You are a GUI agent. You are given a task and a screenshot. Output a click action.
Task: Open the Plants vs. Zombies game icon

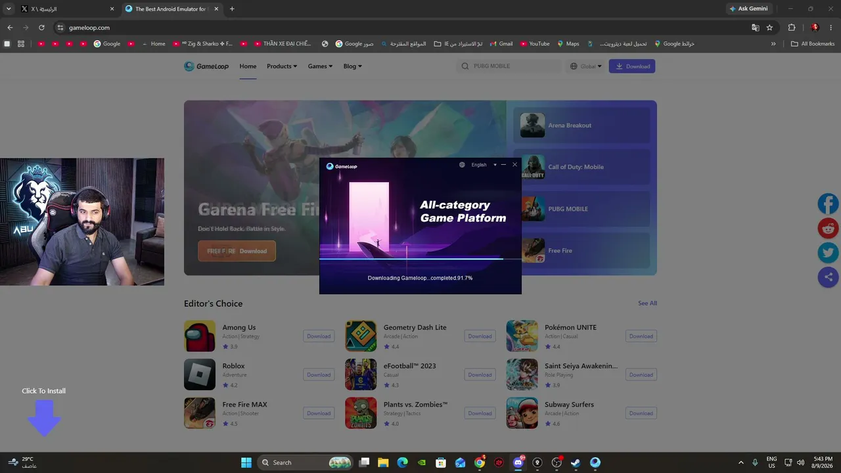(361, 413)
